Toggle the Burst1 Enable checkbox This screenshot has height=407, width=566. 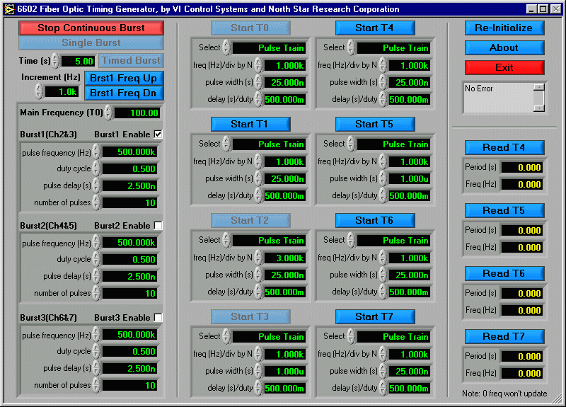coord(158,134)
